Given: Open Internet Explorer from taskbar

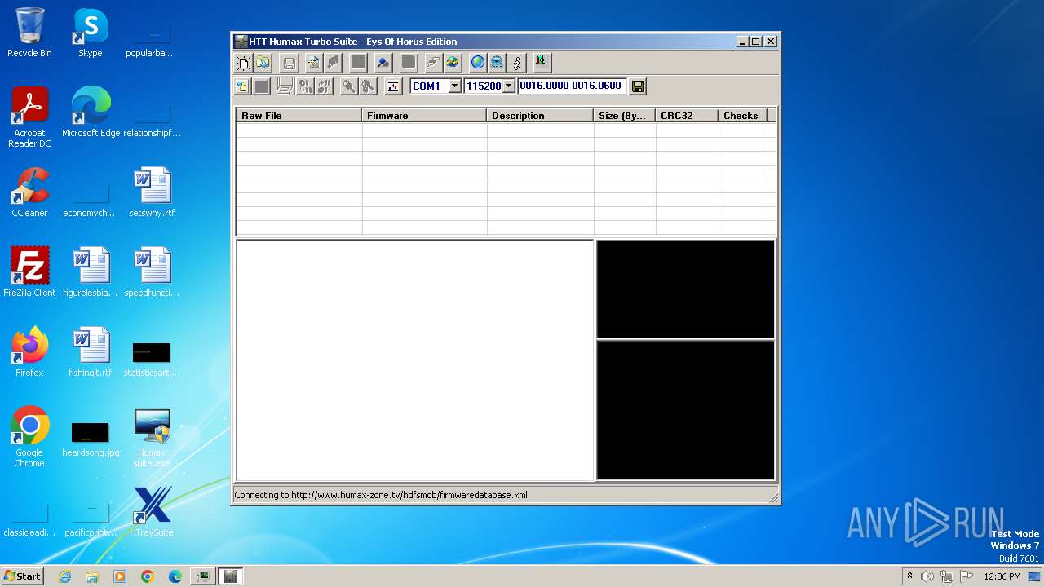Looking at the screenshot, I should click(x=64, y=576).
